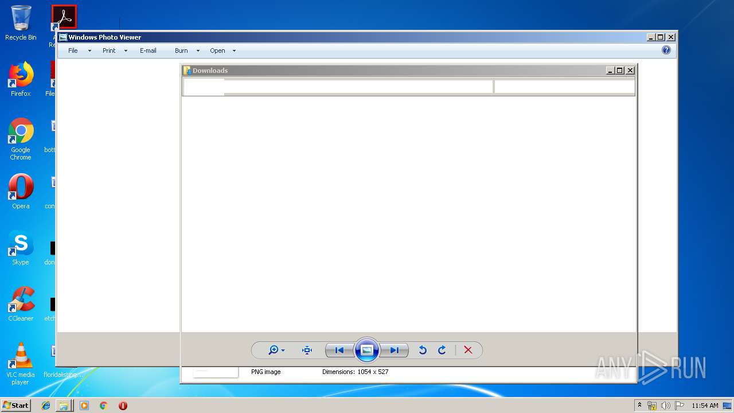Click the fit to window icon
This screenshot has height=413, width=734.
(307, 350)
